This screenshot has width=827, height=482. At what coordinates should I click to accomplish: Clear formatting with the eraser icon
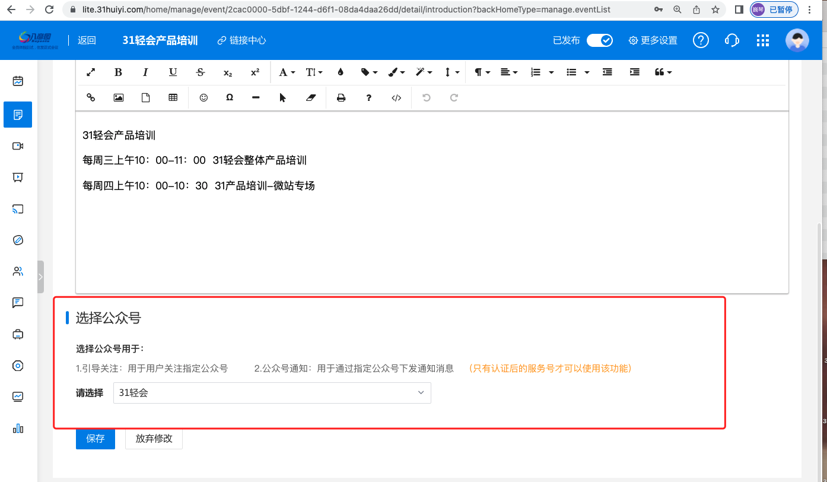click(x=311, y=98)
